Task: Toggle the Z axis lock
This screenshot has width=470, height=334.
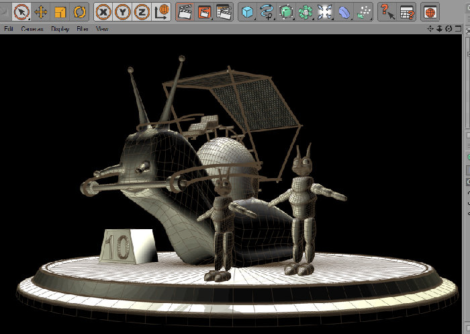Action: [x=142, y=12]
